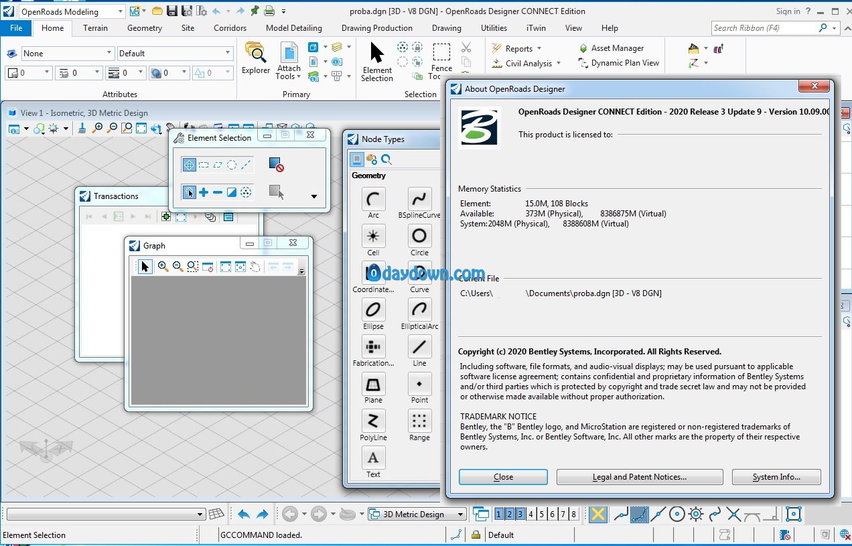Click the System Info button

point(776,477)
